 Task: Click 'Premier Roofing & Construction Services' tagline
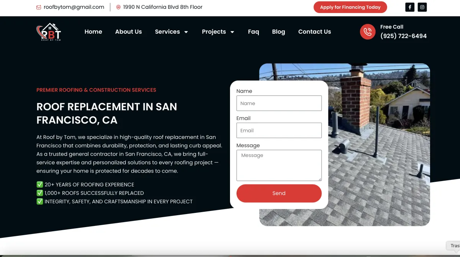point(96,90)
